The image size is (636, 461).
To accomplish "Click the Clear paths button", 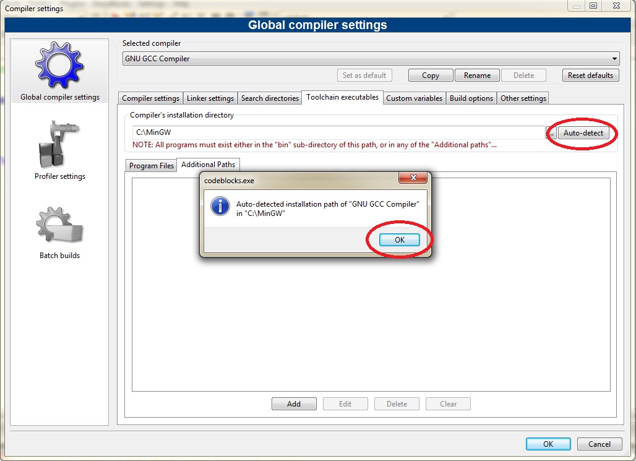I will tap(448, 404).
